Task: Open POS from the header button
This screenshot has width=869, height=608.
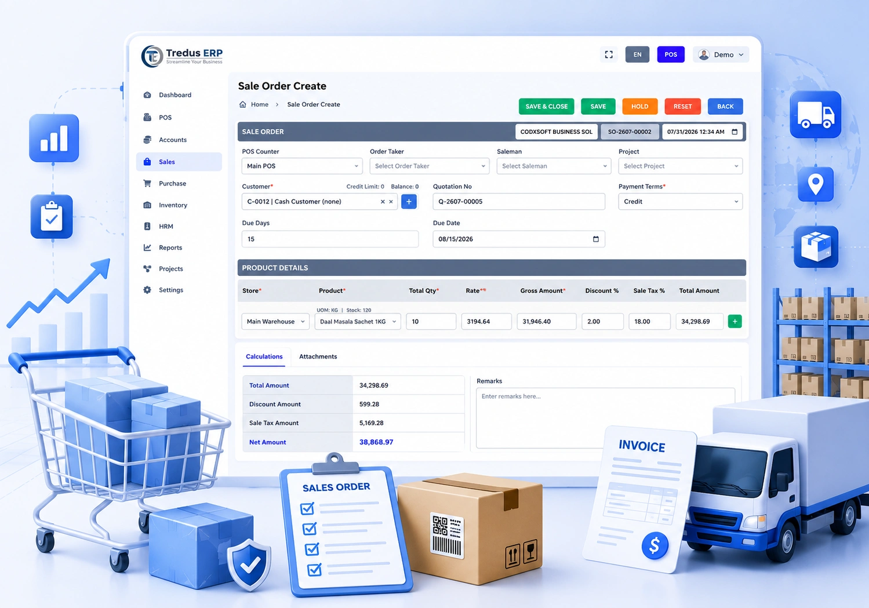Action: coord(671,54)
